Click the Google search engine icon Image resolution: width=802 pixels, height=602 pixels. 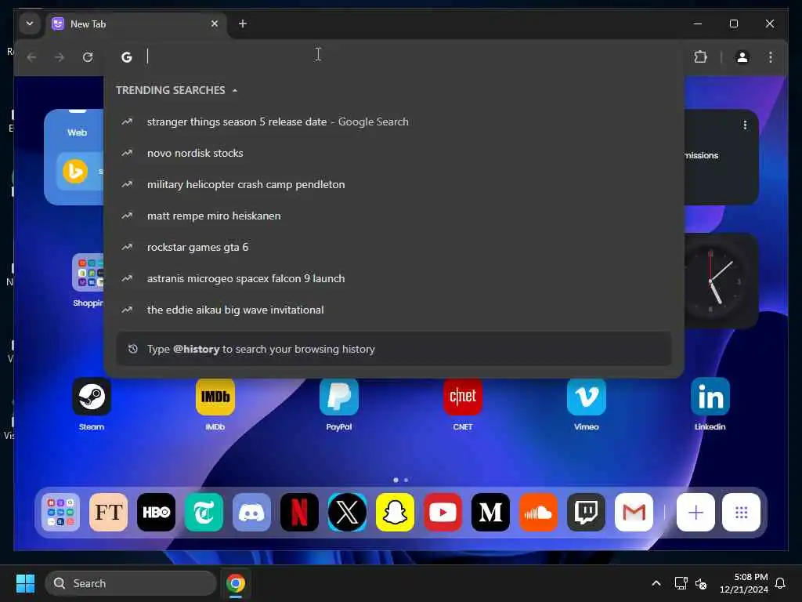click(127, 56)
